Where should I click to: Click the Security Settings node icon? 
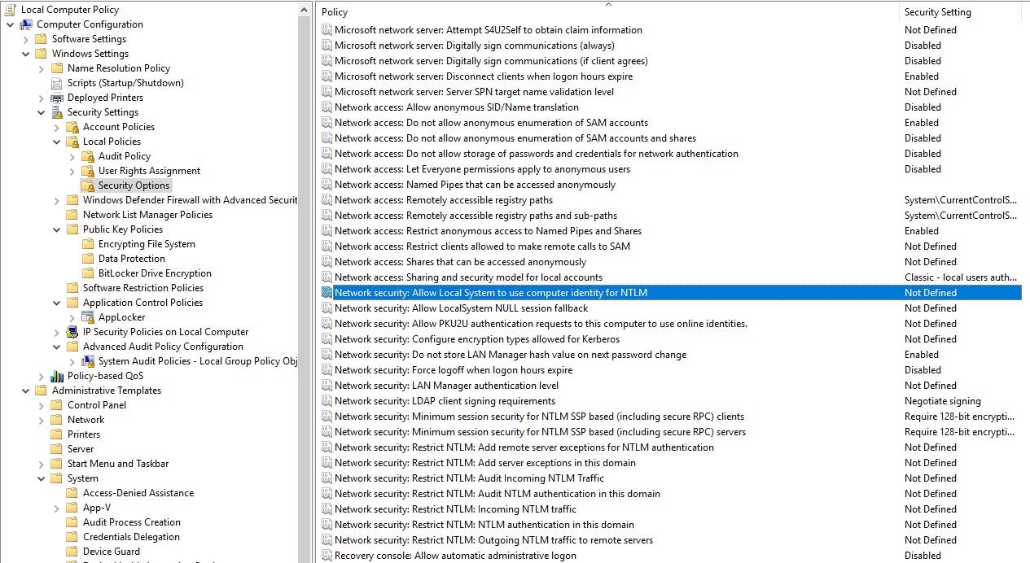coord(57,112)
